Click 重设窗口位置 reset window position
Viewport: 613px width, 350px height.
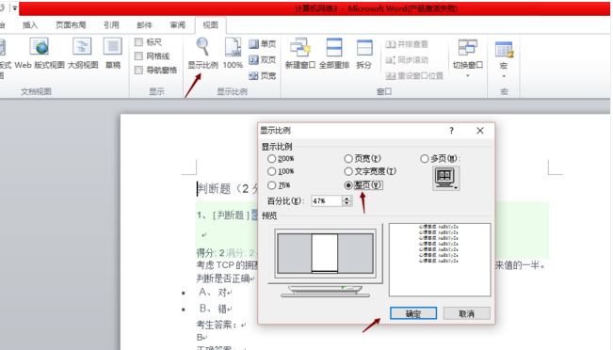tap(414, 75)
